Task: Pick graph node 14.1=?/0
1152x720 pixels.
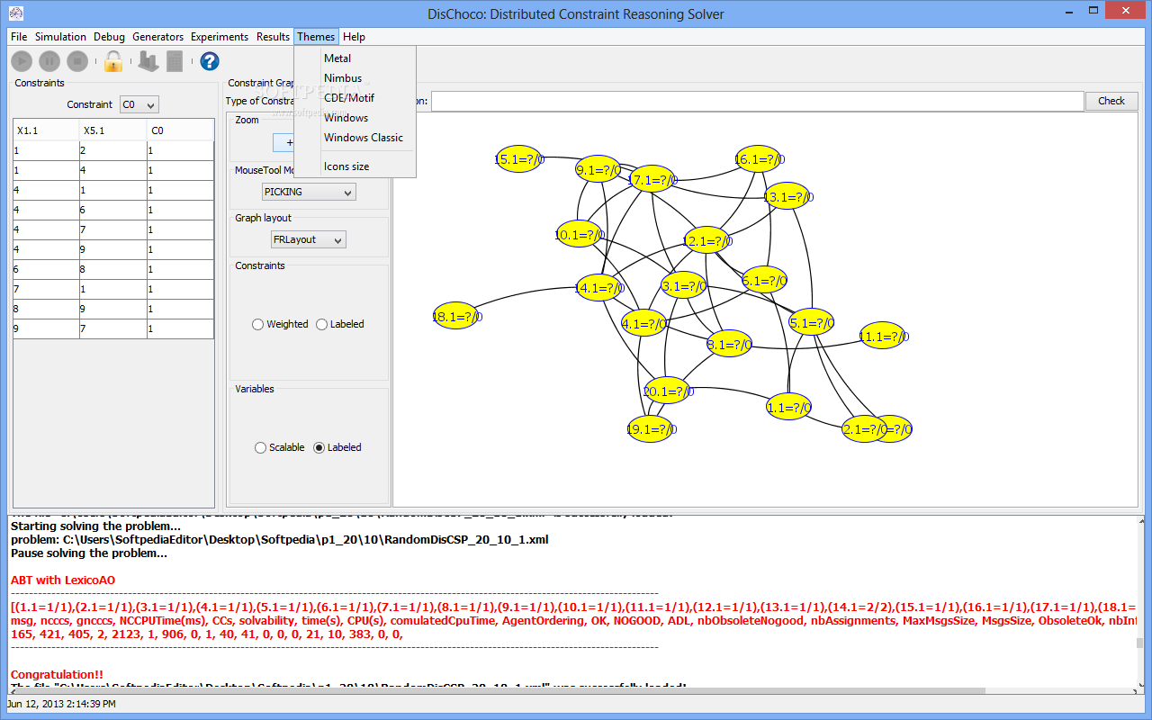Action: 598,288
